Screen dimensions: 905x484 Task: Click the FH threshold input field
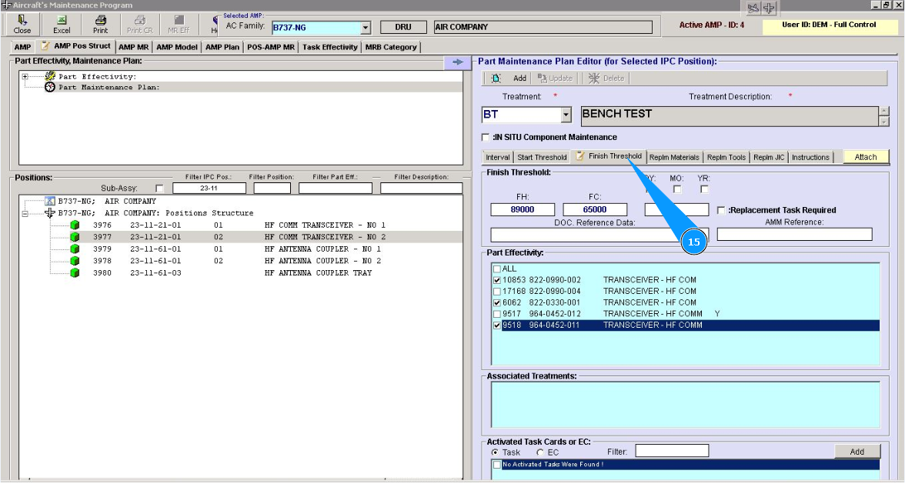(x=523, y=209)
